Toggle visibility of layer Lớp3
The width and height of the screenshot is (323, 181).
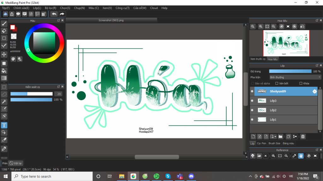click(x=252, y=101)
